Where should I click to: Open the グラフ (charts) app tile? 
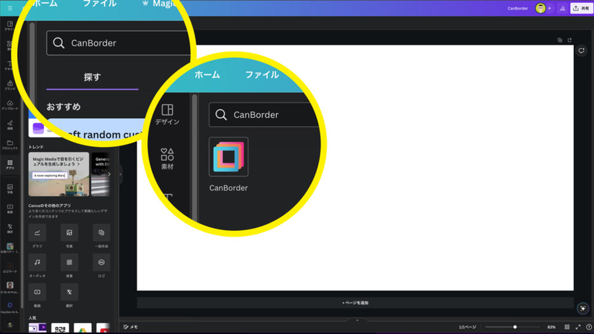37,232
